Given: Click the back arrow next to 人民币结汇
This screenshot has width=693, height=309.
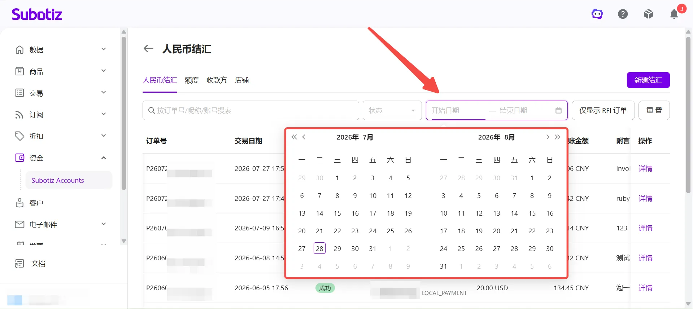Looking at the screenshot, I should point(148,48).
